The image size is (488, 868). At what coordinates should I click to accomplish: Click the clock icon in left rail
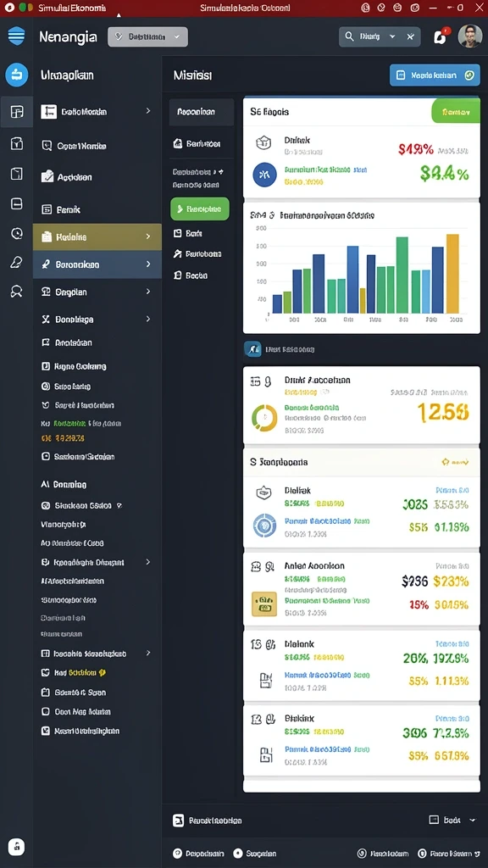(x=17, y=233)
